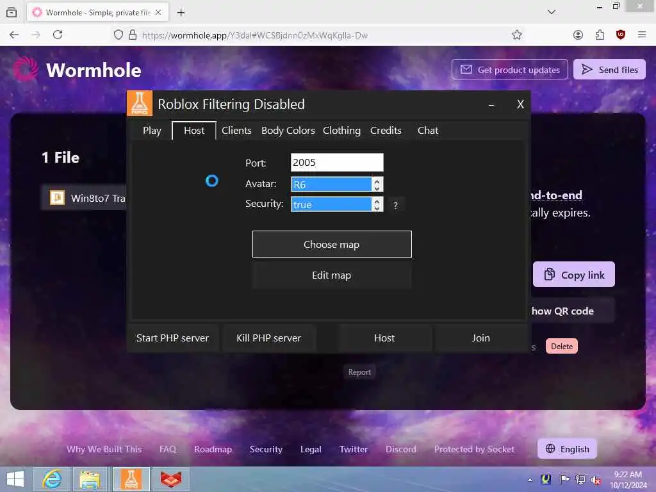Click the Edit map button
The width and height of the screenshot is (656, 492).
tap(332, 275)
